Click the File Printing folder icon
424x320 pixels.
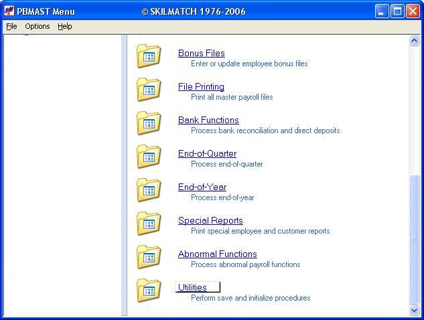(149, 90)
